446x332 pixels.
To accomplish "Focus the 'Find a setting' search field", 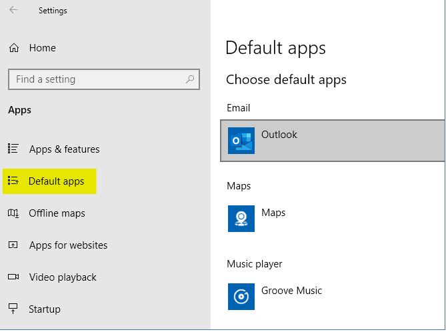I will pos(97,79).
